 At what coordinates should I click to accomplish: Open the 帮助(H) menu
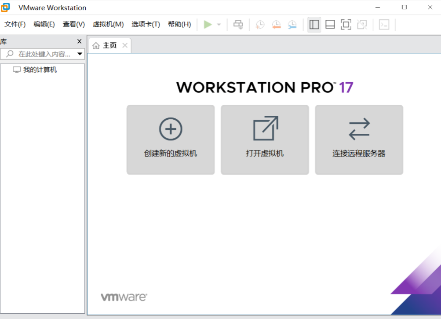click(x=179, y=24)
